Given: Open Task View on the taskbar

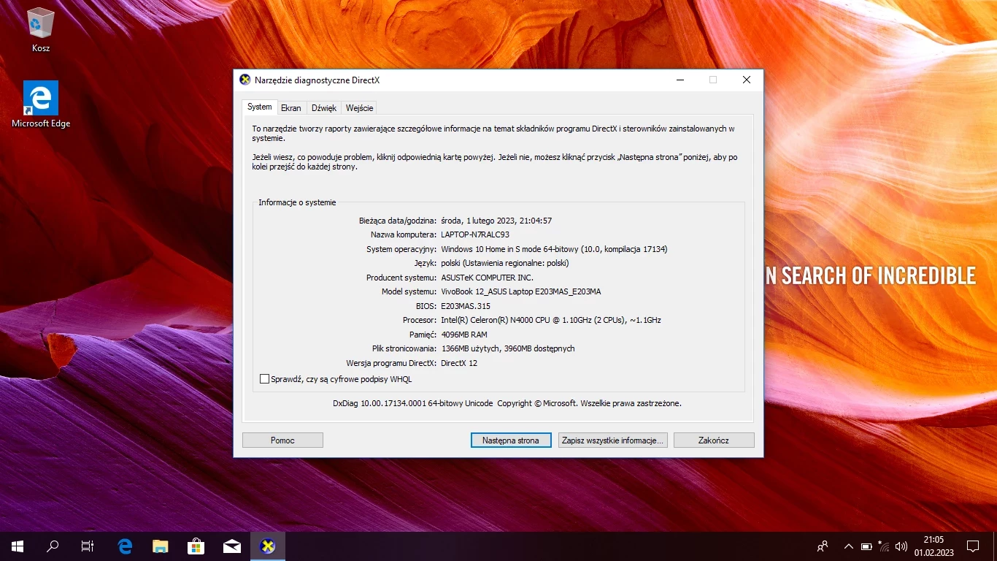Looking at the screenshot, I should 88,546.
